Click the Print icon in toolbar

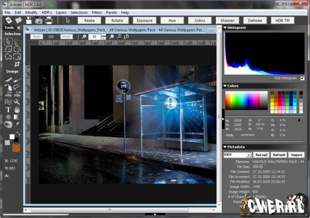click(49, 20)
